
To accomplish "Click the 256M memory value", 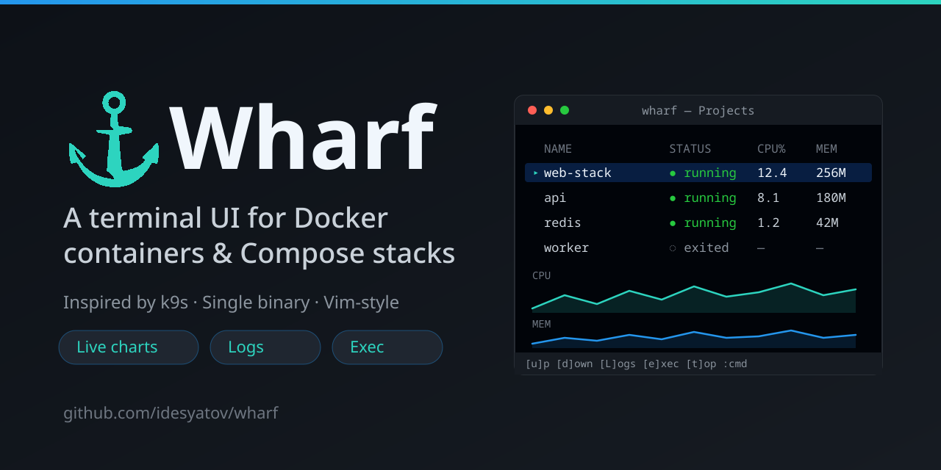I will tap(831, 173).
